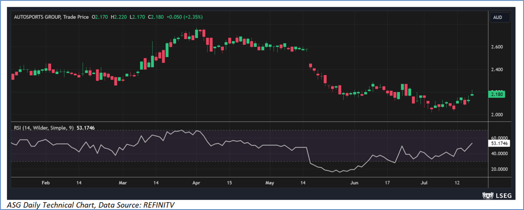Click the AUD currency button

coord(500,17)
